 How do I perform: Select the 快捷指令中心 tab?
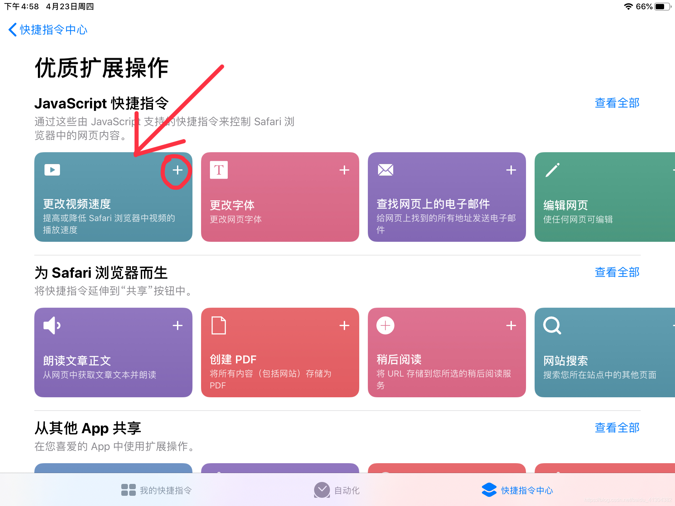pyautogui.click(x=517, y=490)
